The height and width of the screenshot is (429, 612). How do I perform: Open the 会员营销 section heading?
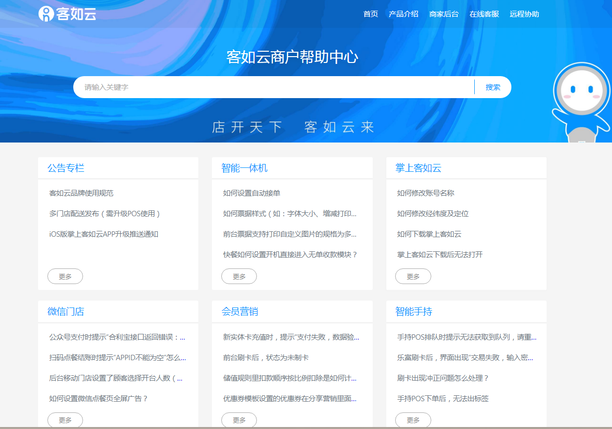click(240, 311)
